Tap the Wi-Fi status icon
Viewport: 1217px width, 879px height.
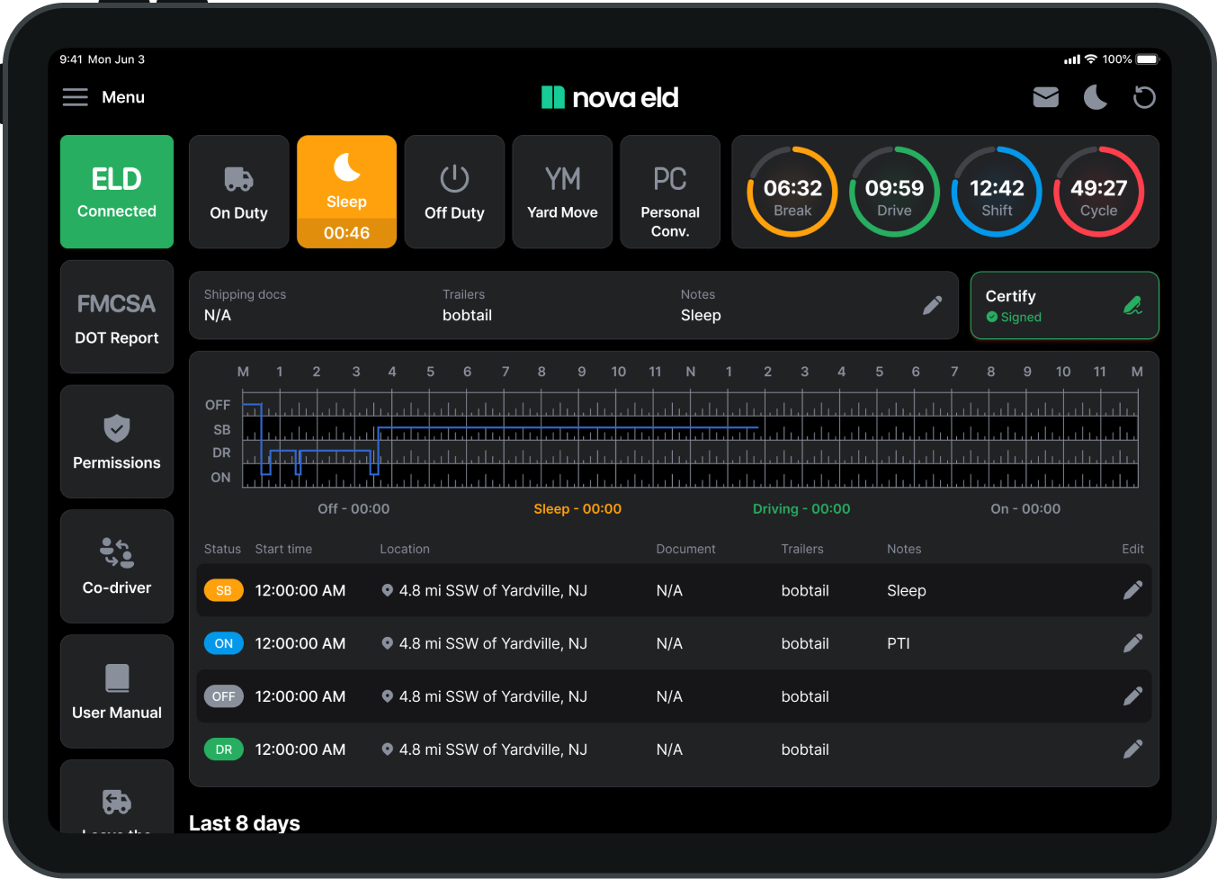pos(1090,59)
